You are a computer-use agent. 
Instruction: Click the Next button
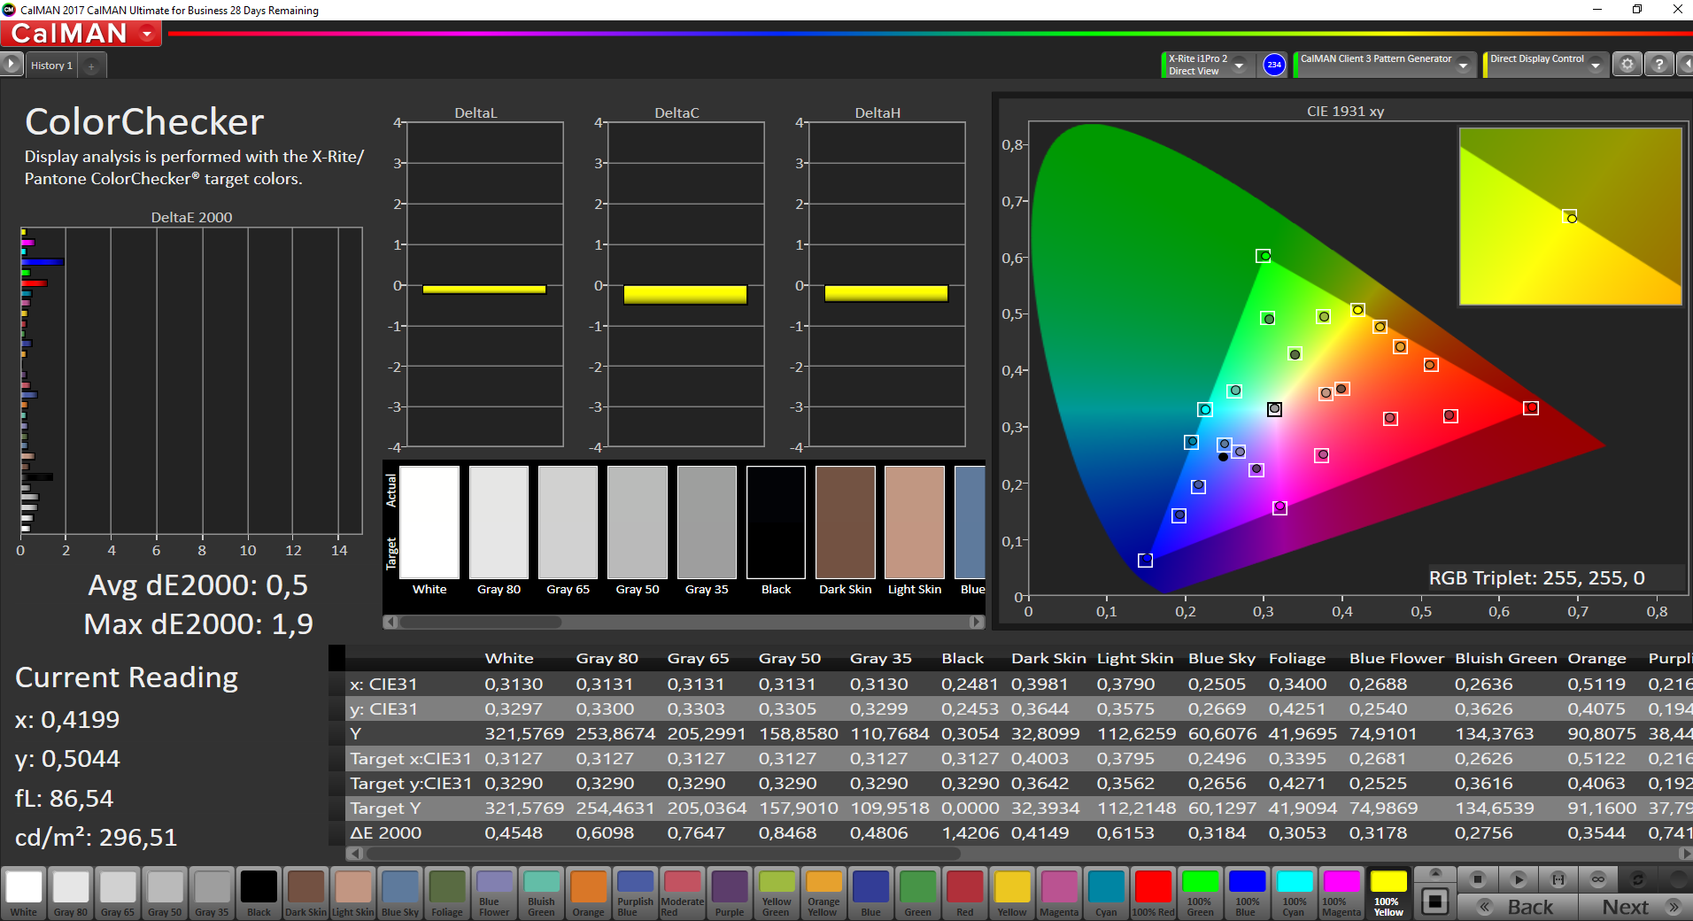coord(1629,907)
